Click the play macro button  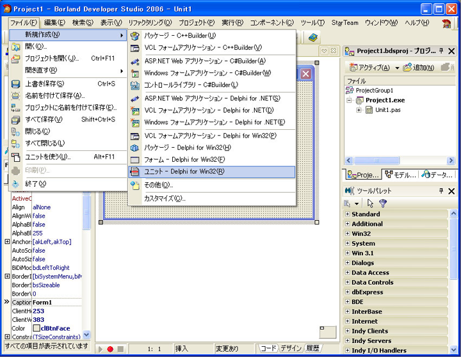click(x=101, y=349)
